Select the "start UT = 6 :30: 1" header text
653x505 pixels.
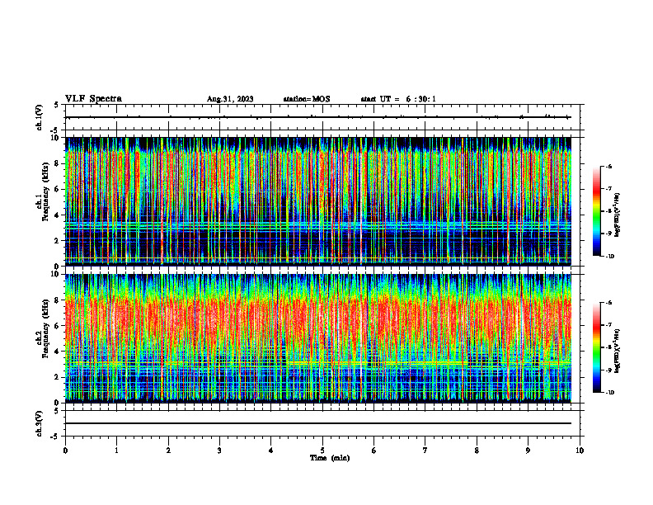(x=398, y=99)
